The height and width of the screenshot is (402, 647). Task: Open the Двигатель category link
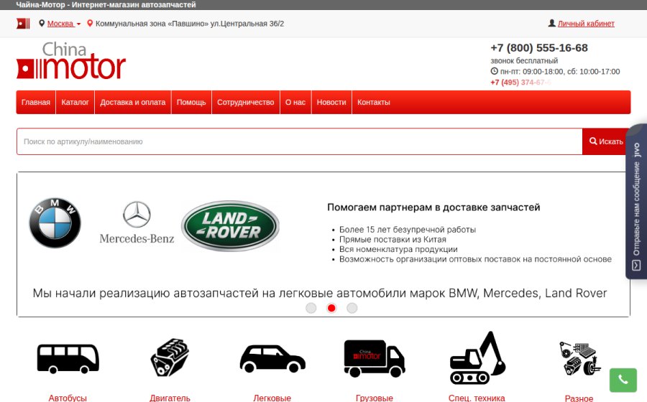pyautogui.click(x=170, y=398)
